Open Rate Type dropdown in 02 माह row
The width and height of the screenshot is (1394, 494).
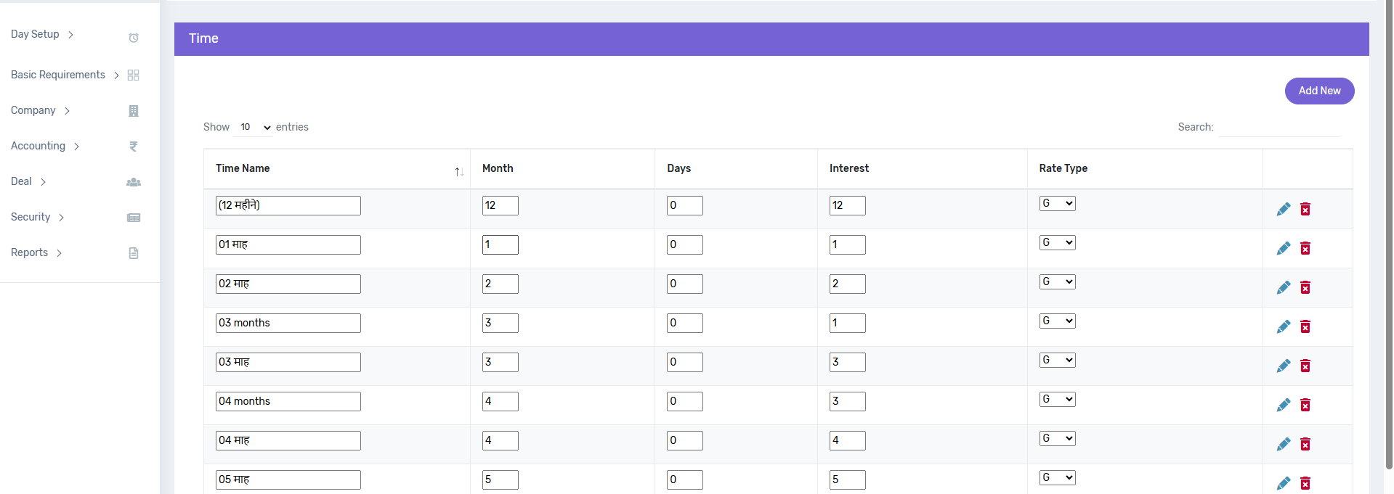coord(1057,282)
